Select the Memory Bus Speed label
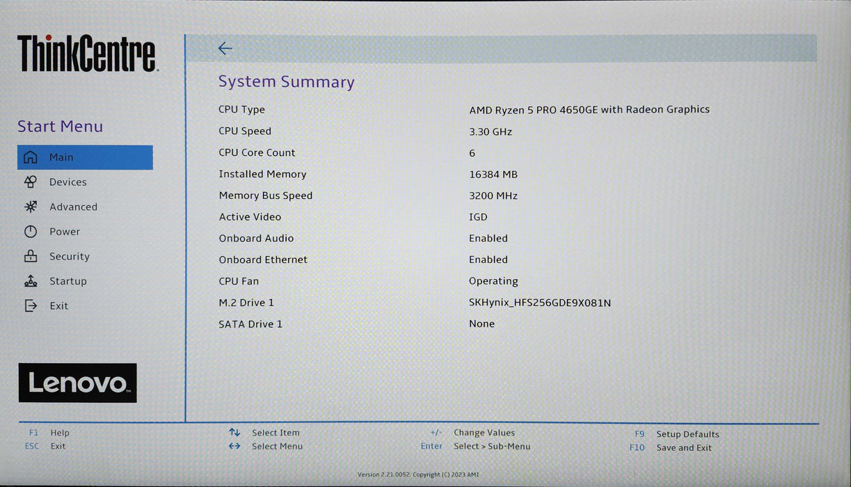Screen dimensions: 851x487 tap(266, 195)
